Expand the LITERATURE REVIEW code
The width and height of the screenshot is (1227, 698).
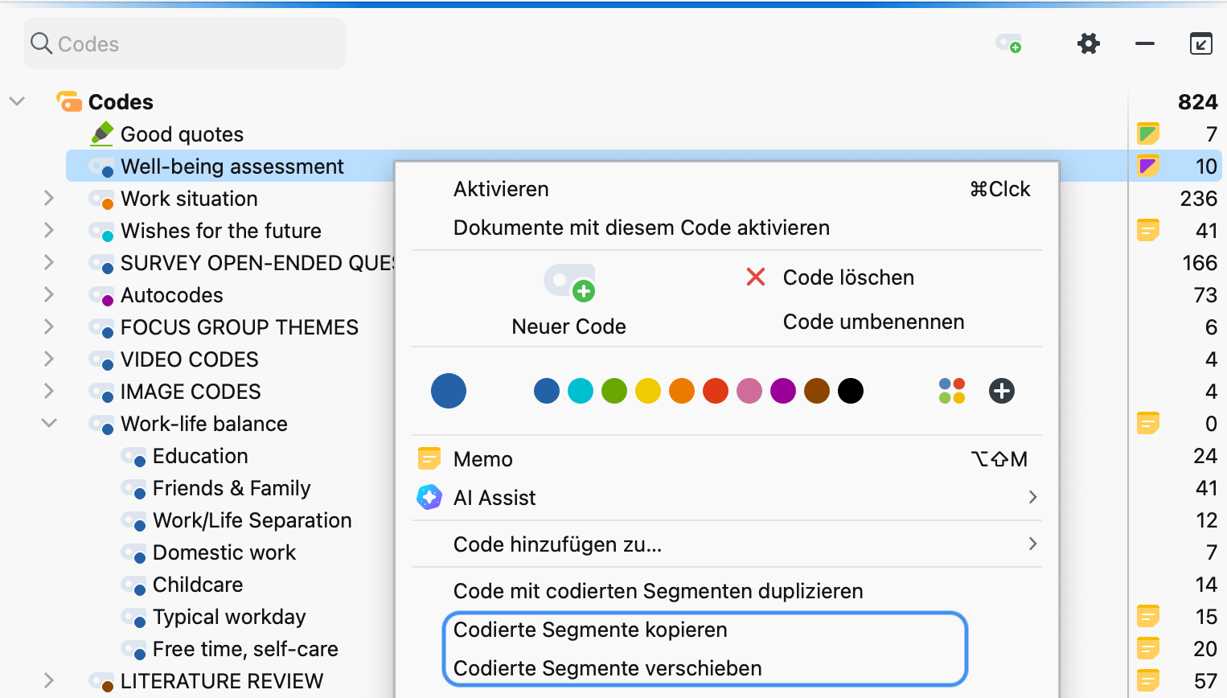[x=49, y=680]
